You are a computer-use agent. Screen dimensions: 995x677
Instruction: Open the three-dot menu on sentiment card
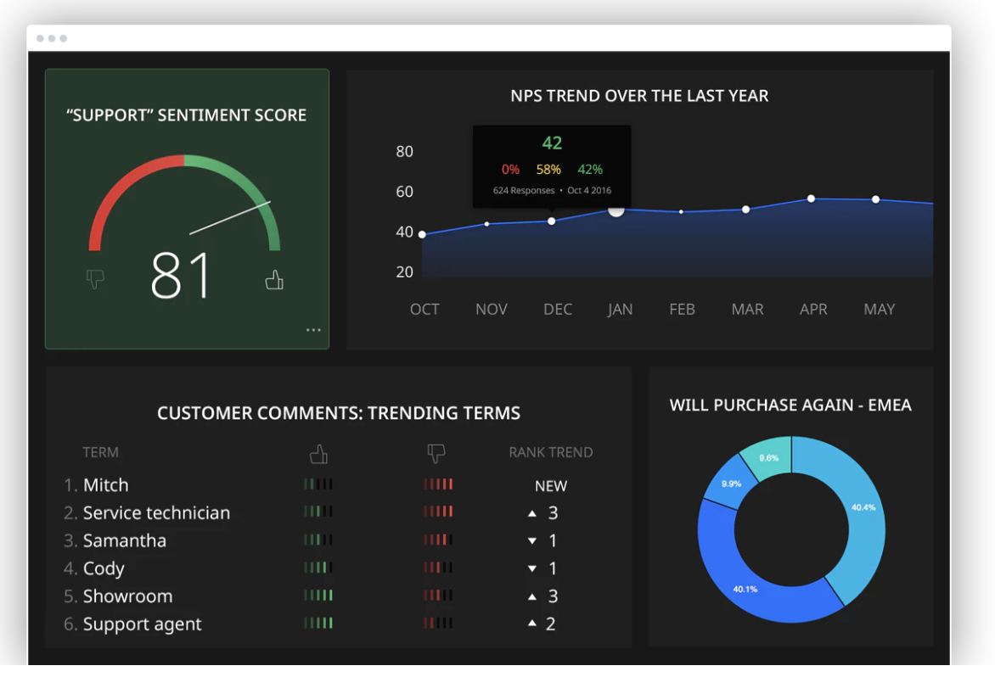tap(313, 330)
